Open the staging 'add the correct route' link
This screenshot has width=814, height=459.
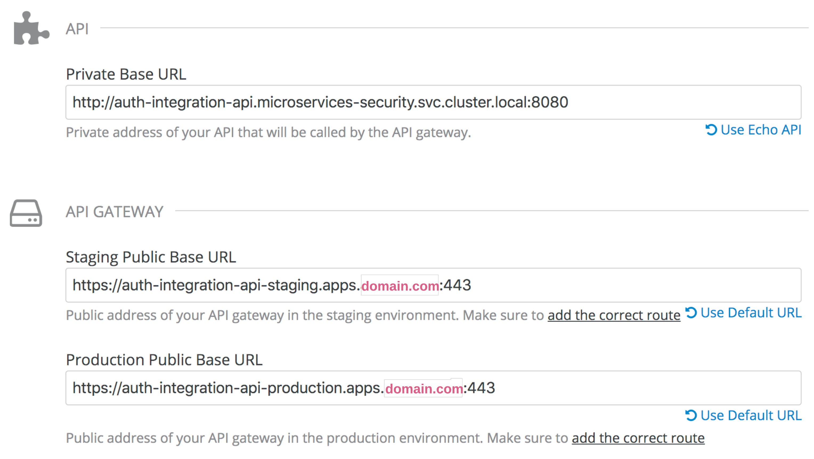click(614, 315)
